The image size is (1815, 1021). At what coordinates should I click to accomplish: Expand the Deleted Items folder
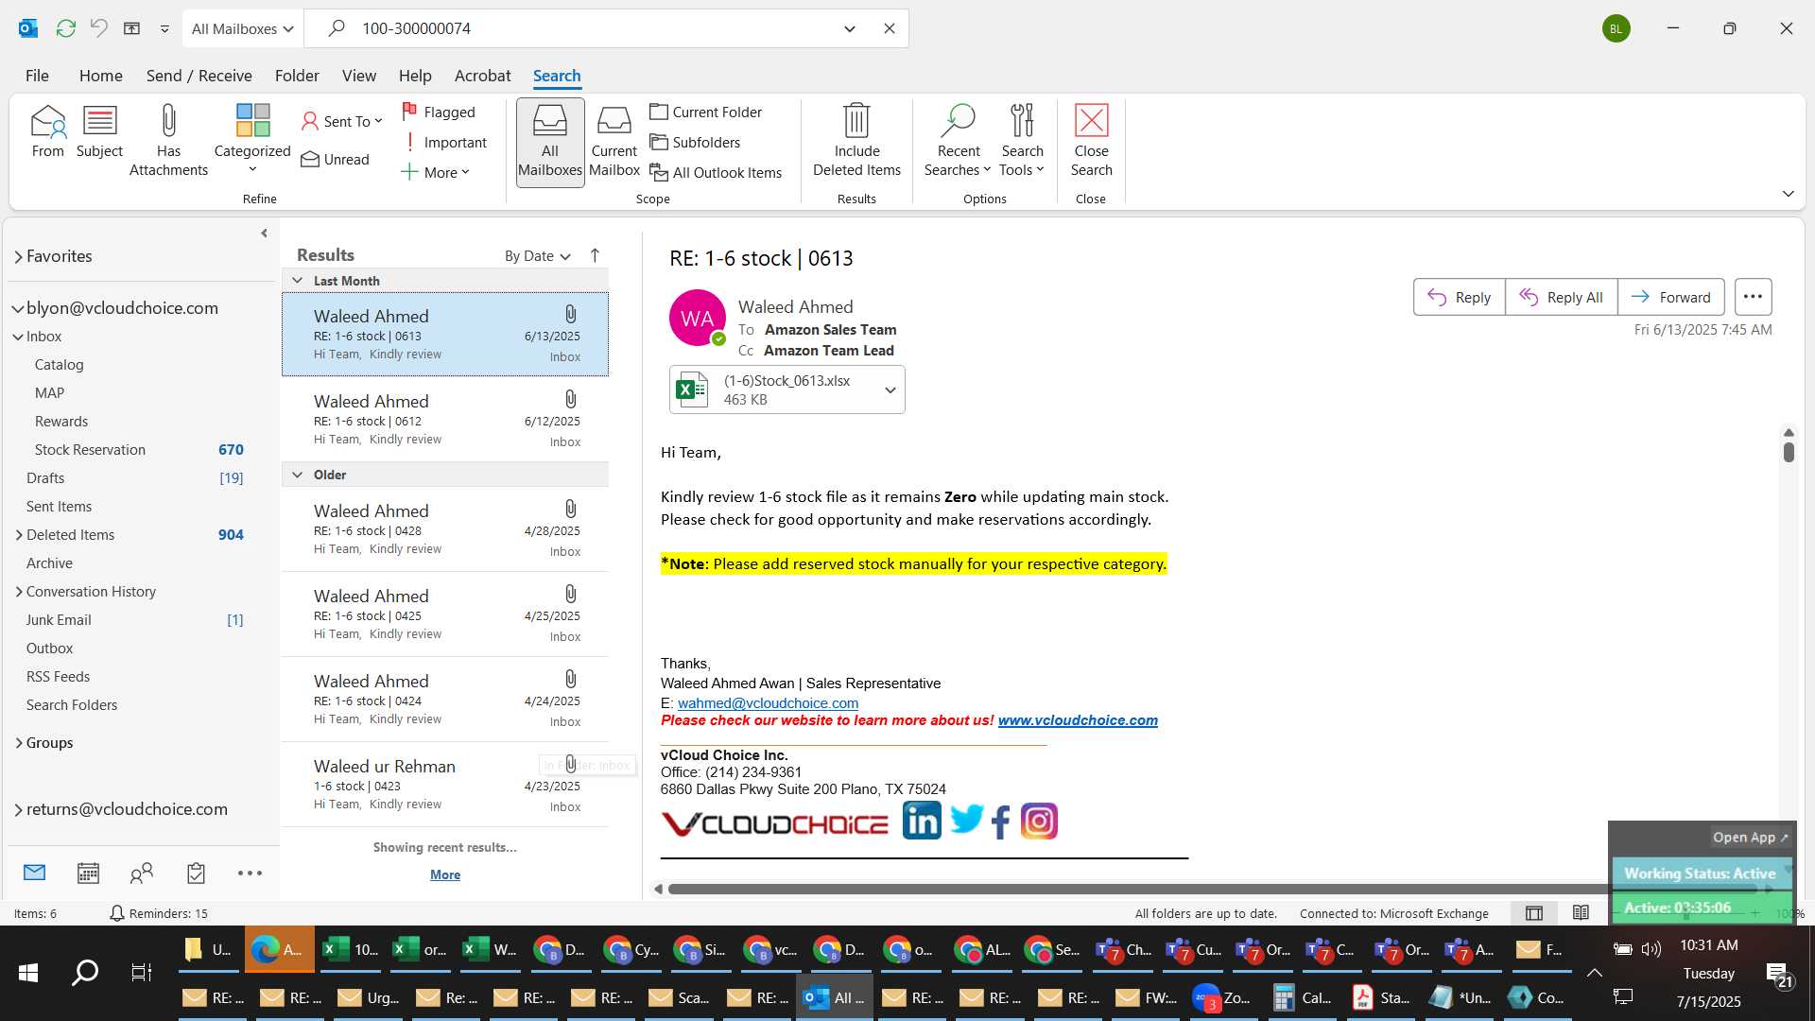pos(19,535)
